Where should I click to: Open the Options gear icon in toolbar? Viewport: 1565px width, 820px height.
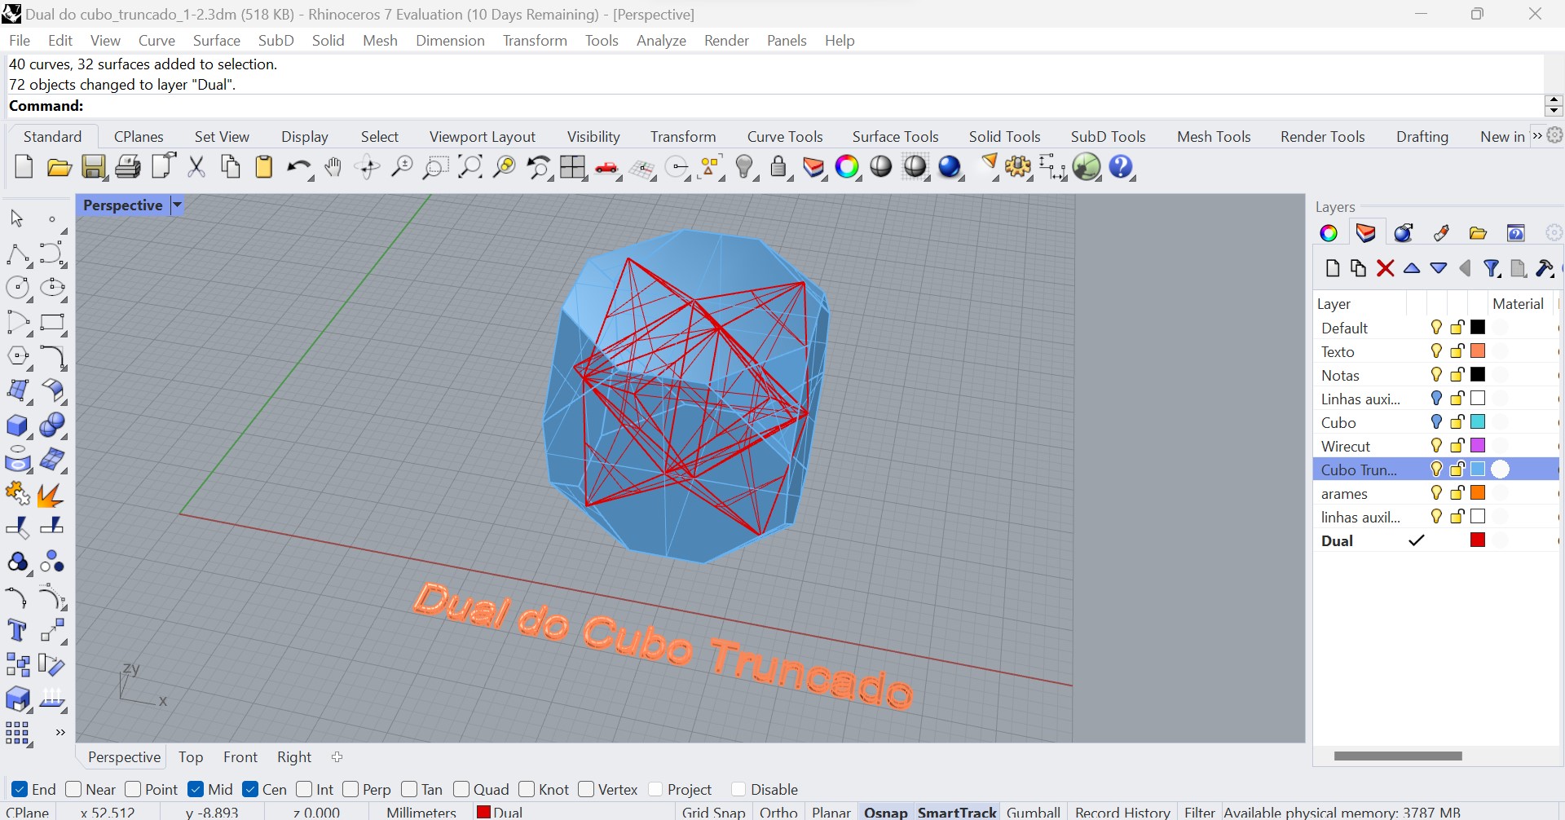tap(1018, 167)
